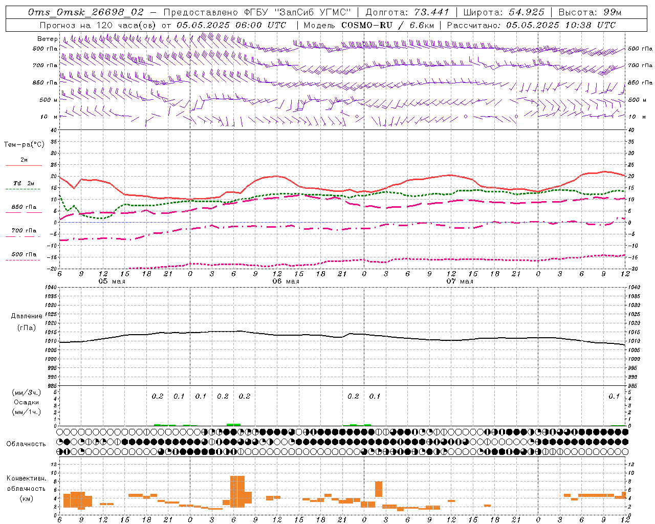Click the solid red 2м legend line
The height and width of the screenshot is (524, 655).
pos(24,165)
